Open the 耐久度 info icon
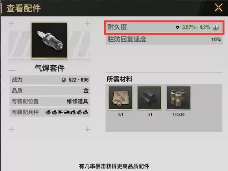The width and height of the screenshot is (228, 171). coord(215,27)
